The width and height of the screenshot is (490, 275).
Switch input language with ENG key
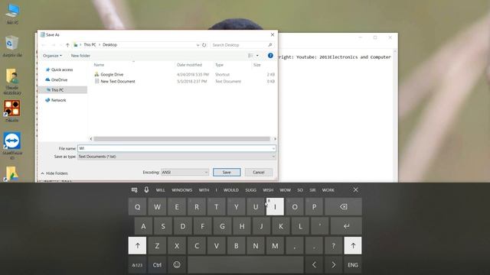coord(353,265)
